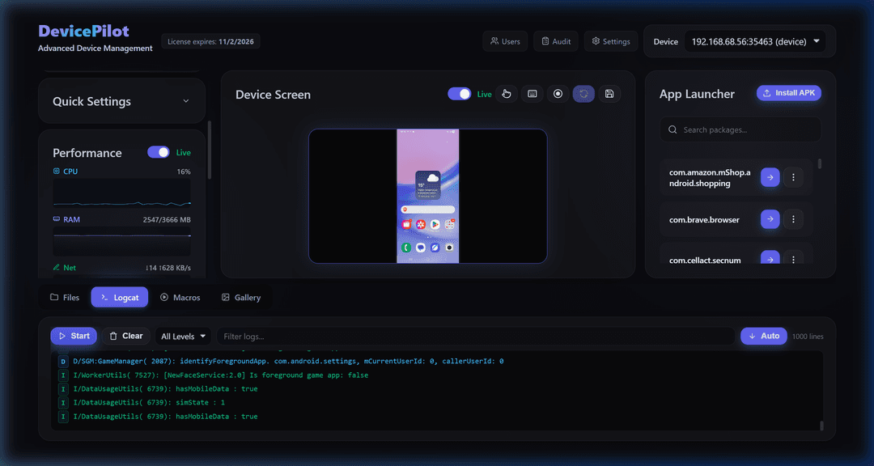Focus the Search packages field
This screenshot has height=466, width=874.
(740, 129)
